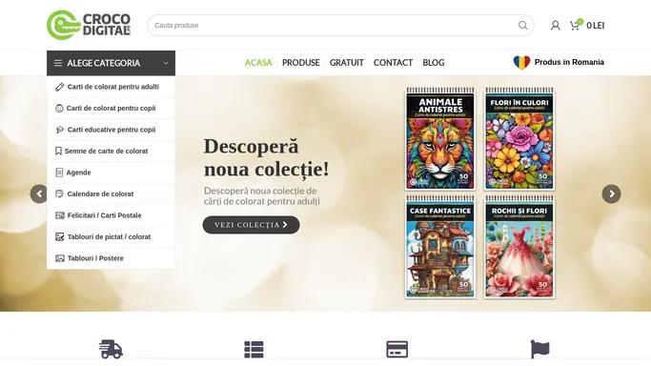Image resolution: width=651 pixels, height=366 pixels.
Task: Click notebook icon beside Agende
Action: [x=59, y=173]
